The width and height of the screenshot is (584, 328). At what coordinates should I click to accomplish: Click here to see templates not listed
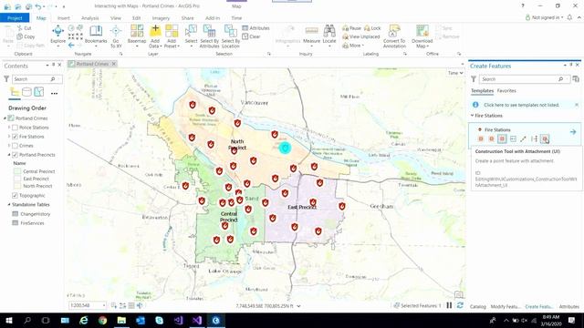pyautogui.click(x=521, y=105)
